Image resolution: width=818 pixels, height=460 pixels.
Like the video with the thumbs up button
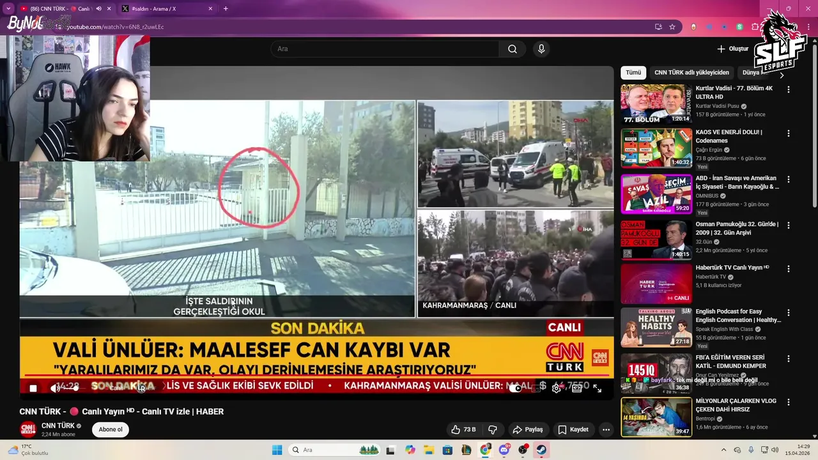pyautogui.click(x=464, y=429)
